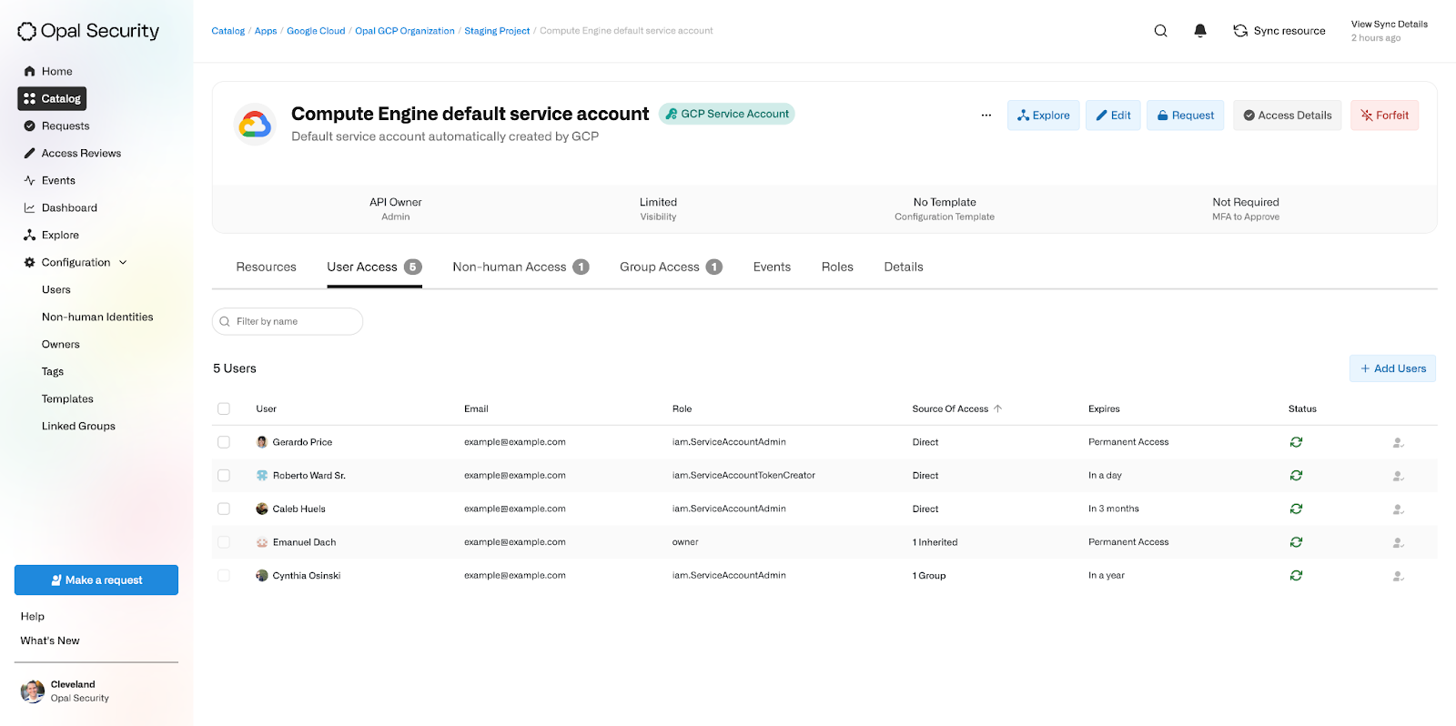Click user action icon for Caleb Huels

pyautogui.click(x=1399, y=509)
